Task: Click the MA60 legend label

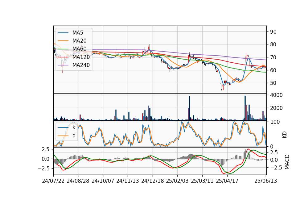Action: point(79,49)
